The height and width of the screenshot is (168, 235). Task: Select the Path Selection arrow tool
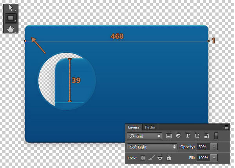point(11,8)
